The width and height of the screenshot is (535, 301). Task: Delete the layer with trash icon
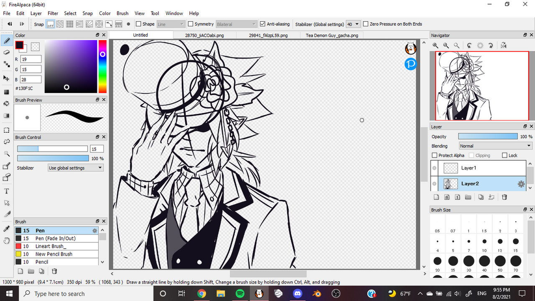pyautogui.click(x=504, y=197)
